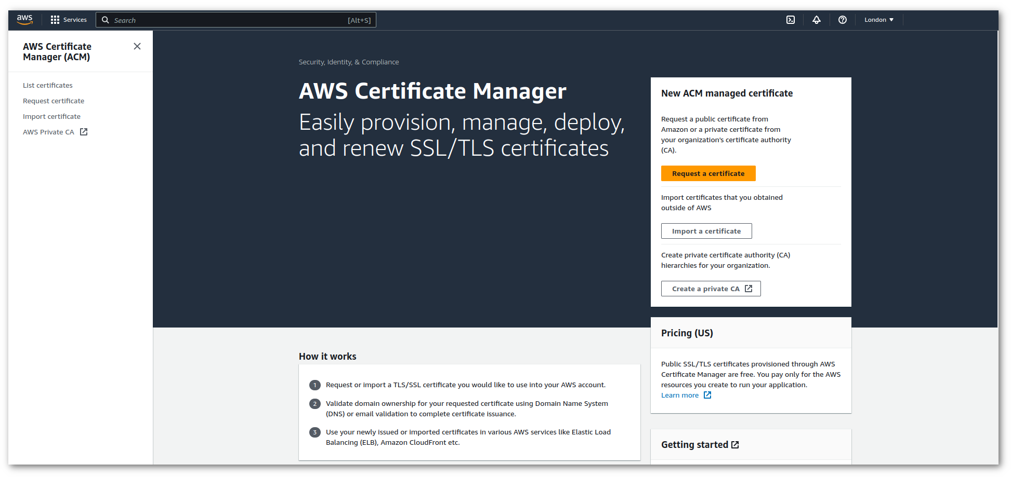The height and width of the screenshot is (477, 1011).
Task: Focus the top Search input field
Action: coord(236,20)
